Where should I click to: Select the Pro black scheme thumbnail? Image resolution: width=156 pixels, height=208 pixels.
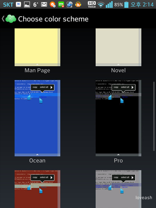(119, 118)
